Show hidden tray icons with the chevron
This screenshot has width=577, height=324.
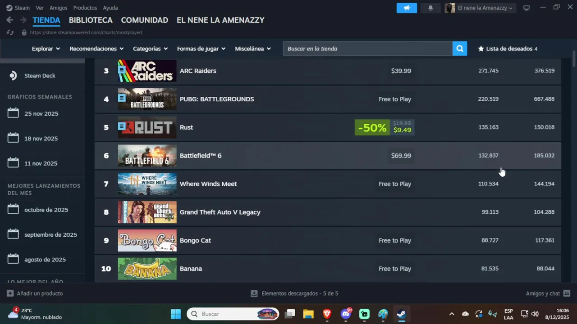pos(452,314)
